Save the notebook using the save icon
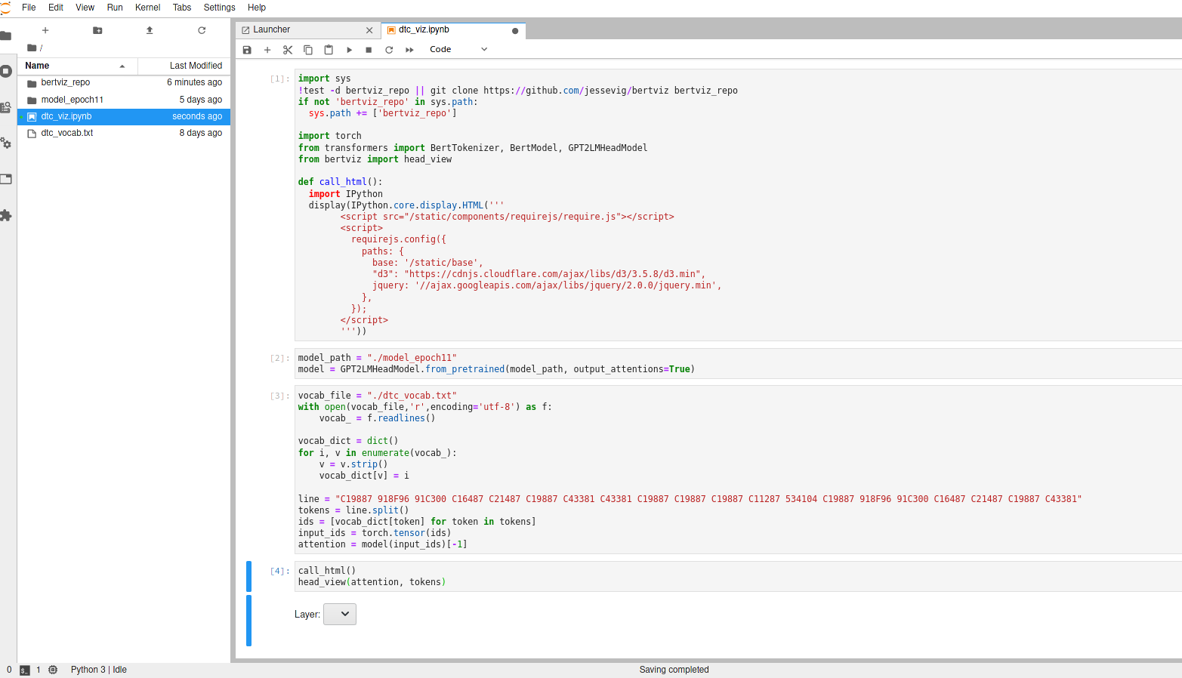The image size is (1182, 678). [x=247, y=49]
